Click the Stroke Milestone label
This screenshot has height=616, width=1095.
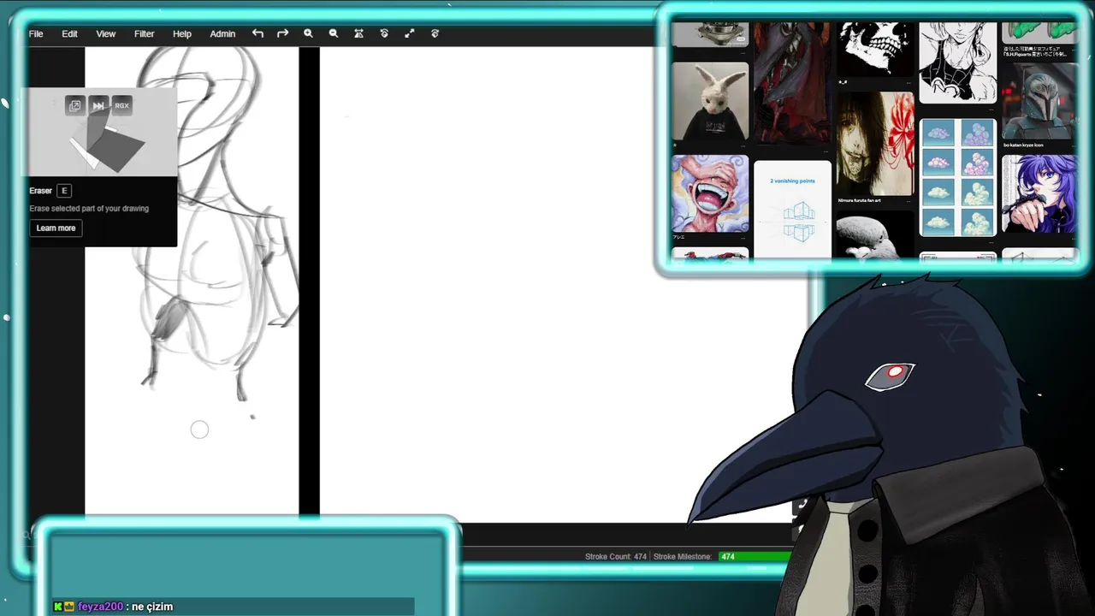pyautogui.click(x=683, y=557)
